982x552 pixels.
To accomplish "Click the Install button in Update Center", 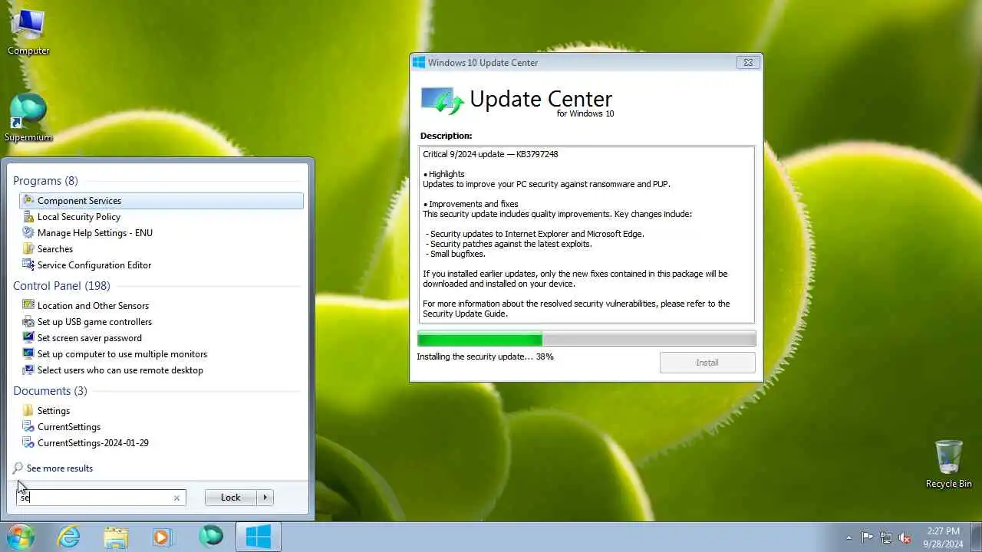I will 707,363.
